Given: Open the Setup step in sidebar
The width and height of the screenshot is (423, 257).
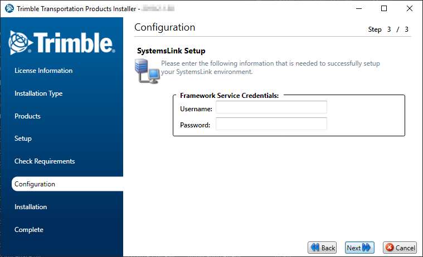Looking at the screenshot, I should pyautogui.click(x=23, y=139).
